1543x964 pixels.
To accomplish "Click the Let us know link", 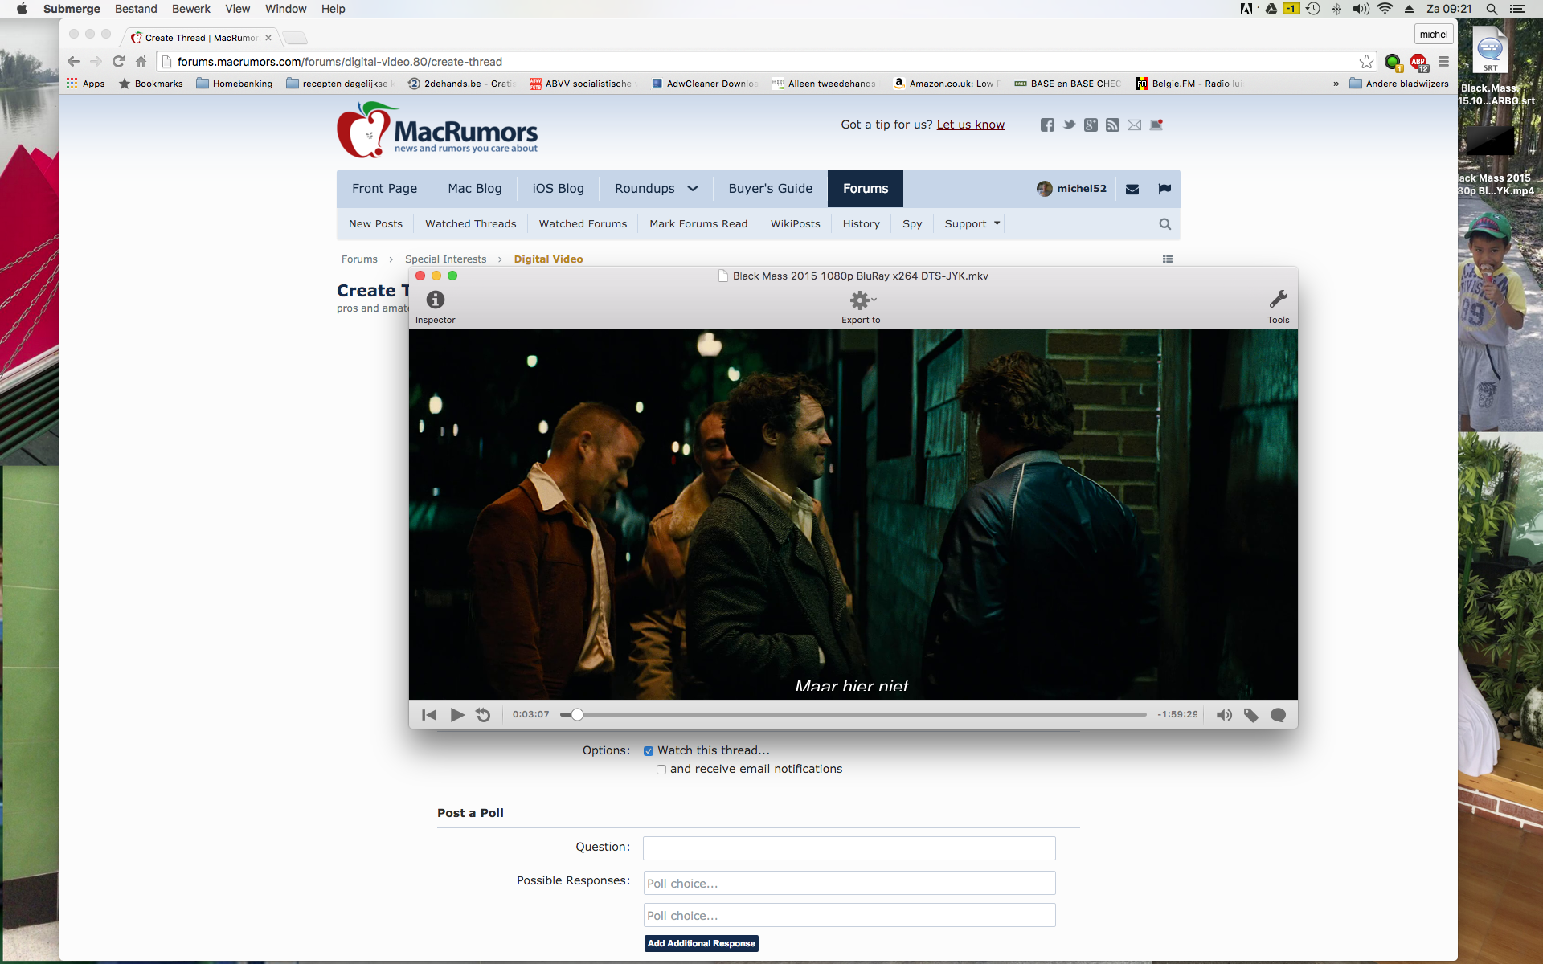I will [x=970, y=125].
